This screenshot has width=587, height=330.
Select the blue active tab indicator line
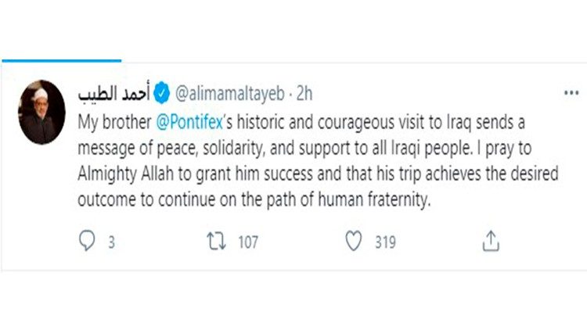click(61, 59)
